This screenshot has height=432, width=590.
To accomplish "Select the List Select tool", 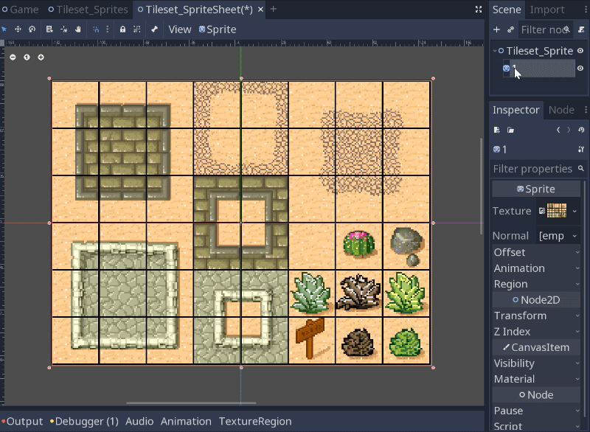I will pyautogui.click(x=49, y=29).
